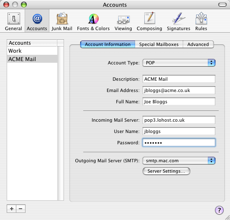Add a new account with plus button
Screen dimensions: 230x220
pos(12,209)
